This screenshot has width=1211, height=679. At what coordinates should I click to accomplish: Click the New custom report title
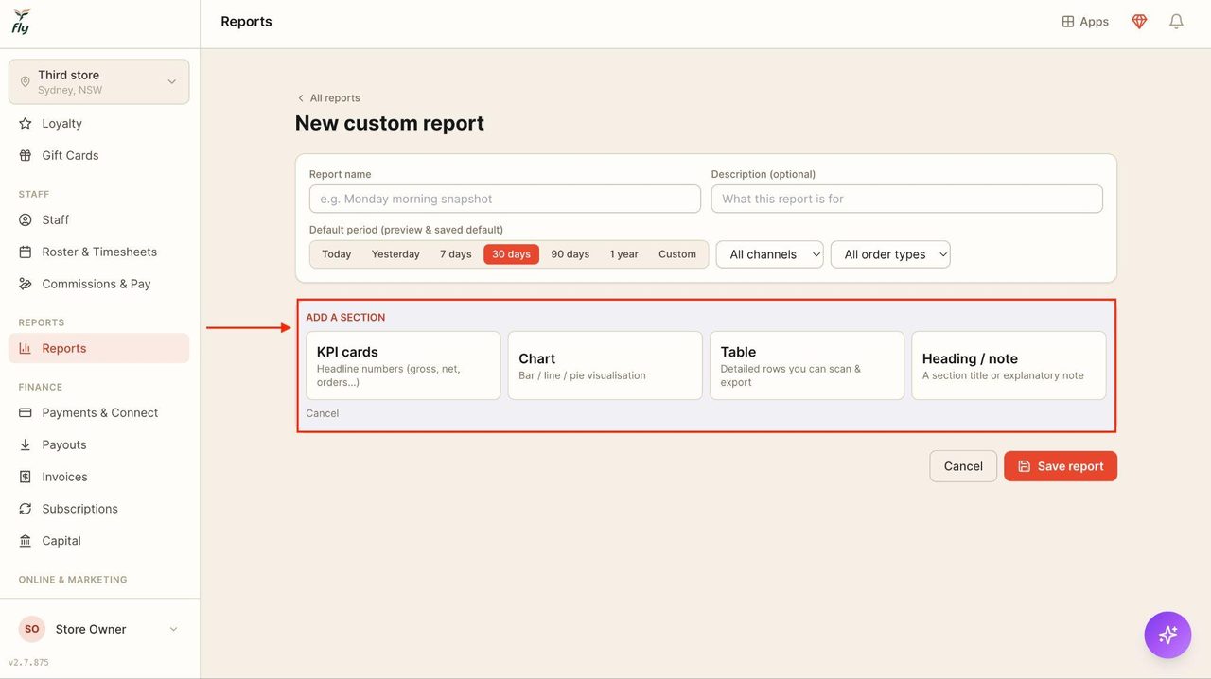(390, 123)
